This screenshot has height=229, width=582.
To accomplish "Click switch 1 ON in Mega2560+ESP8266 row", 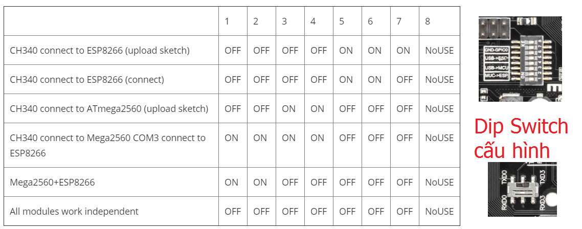I will click(x=231, y=182).
